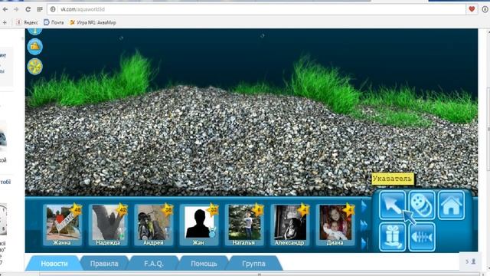The image size is (490, 276).
Task: Click the podium ratings circle icon
Action: (x=35, y=47)
